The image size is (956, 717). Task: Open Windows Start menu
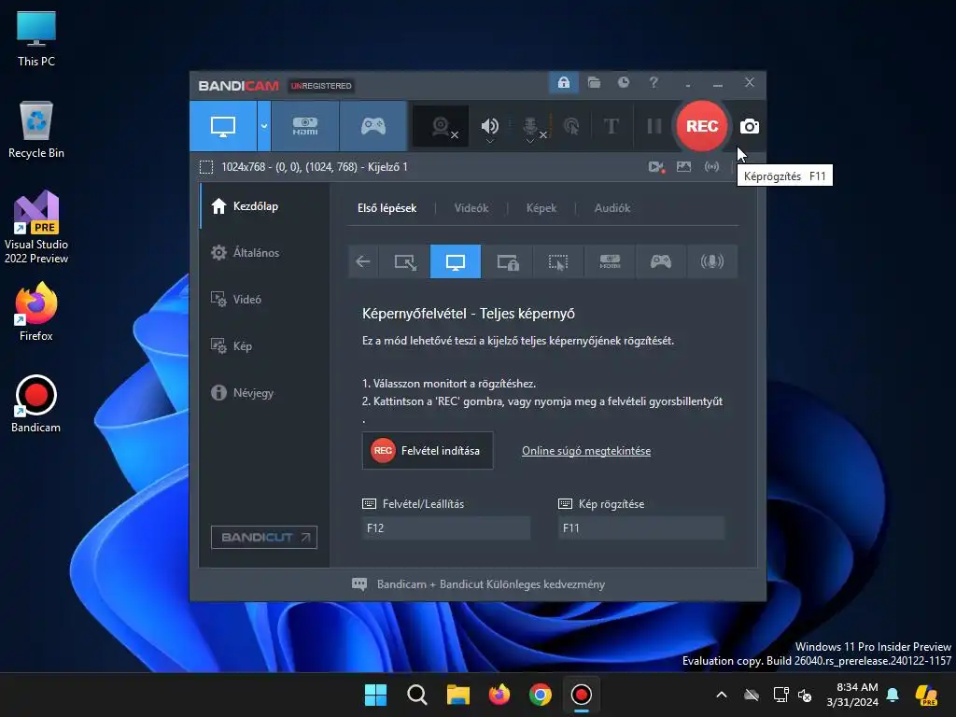[375, 695]
